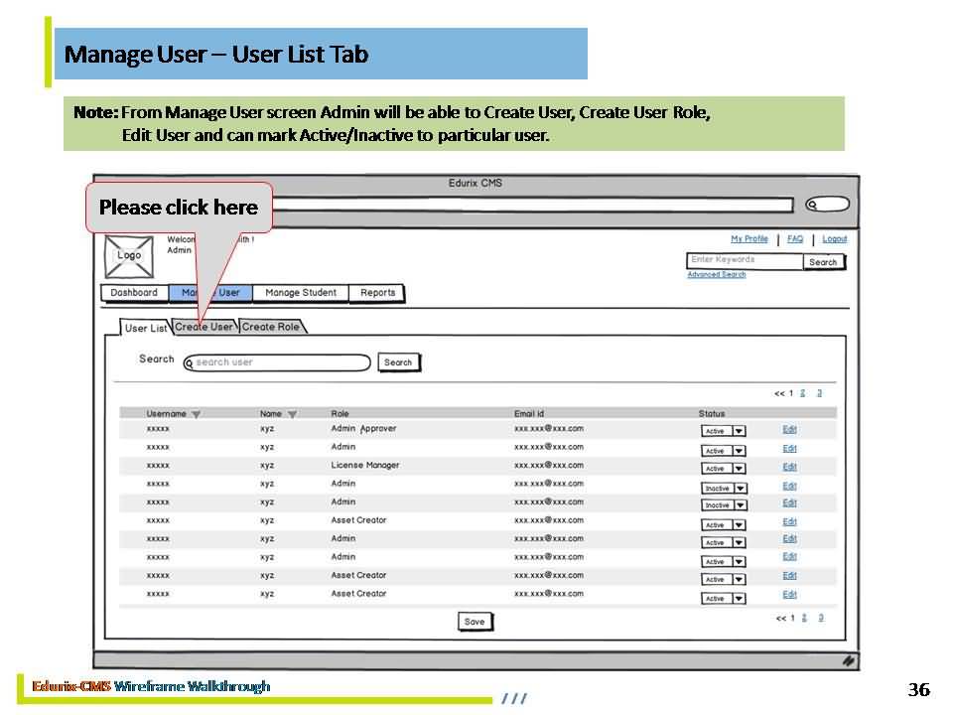Click the Logo placeholder image
This screenshot has height=715, width=953.
pyautogui.click(x=129, y=255)
